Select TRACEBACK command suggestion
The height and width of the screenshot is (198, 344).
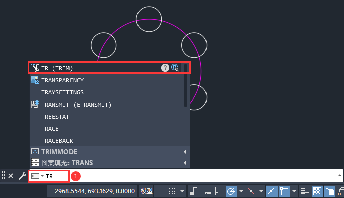[107, 141]
